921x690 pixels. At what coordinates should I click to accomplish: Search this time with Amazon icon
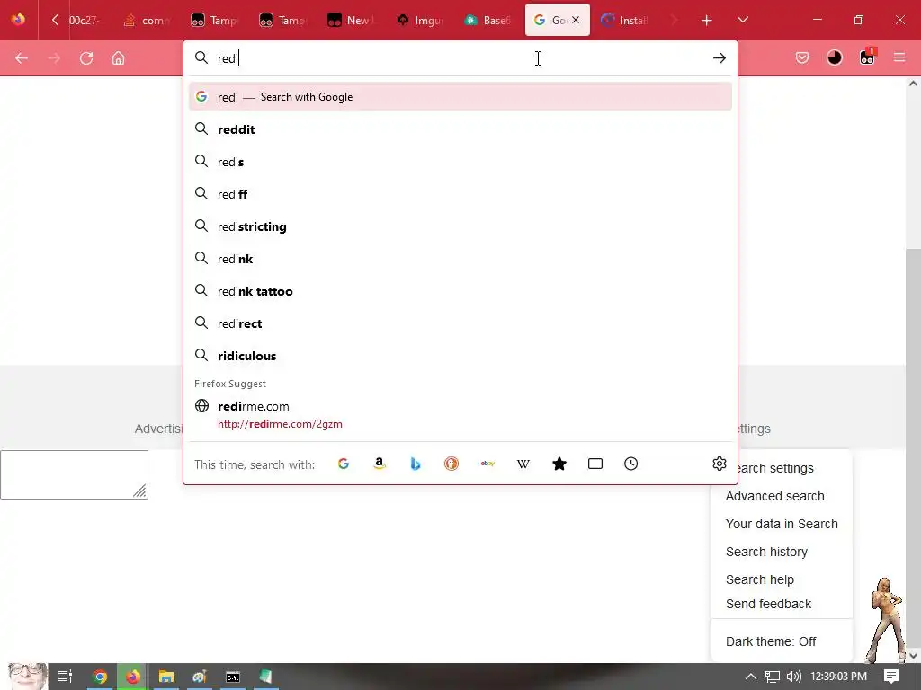(x=380, y=464)
